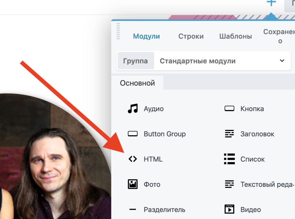Viewport: 295px width, 219px height.
Task: Collapse the Основной section header
Action: tap(137, 83)
